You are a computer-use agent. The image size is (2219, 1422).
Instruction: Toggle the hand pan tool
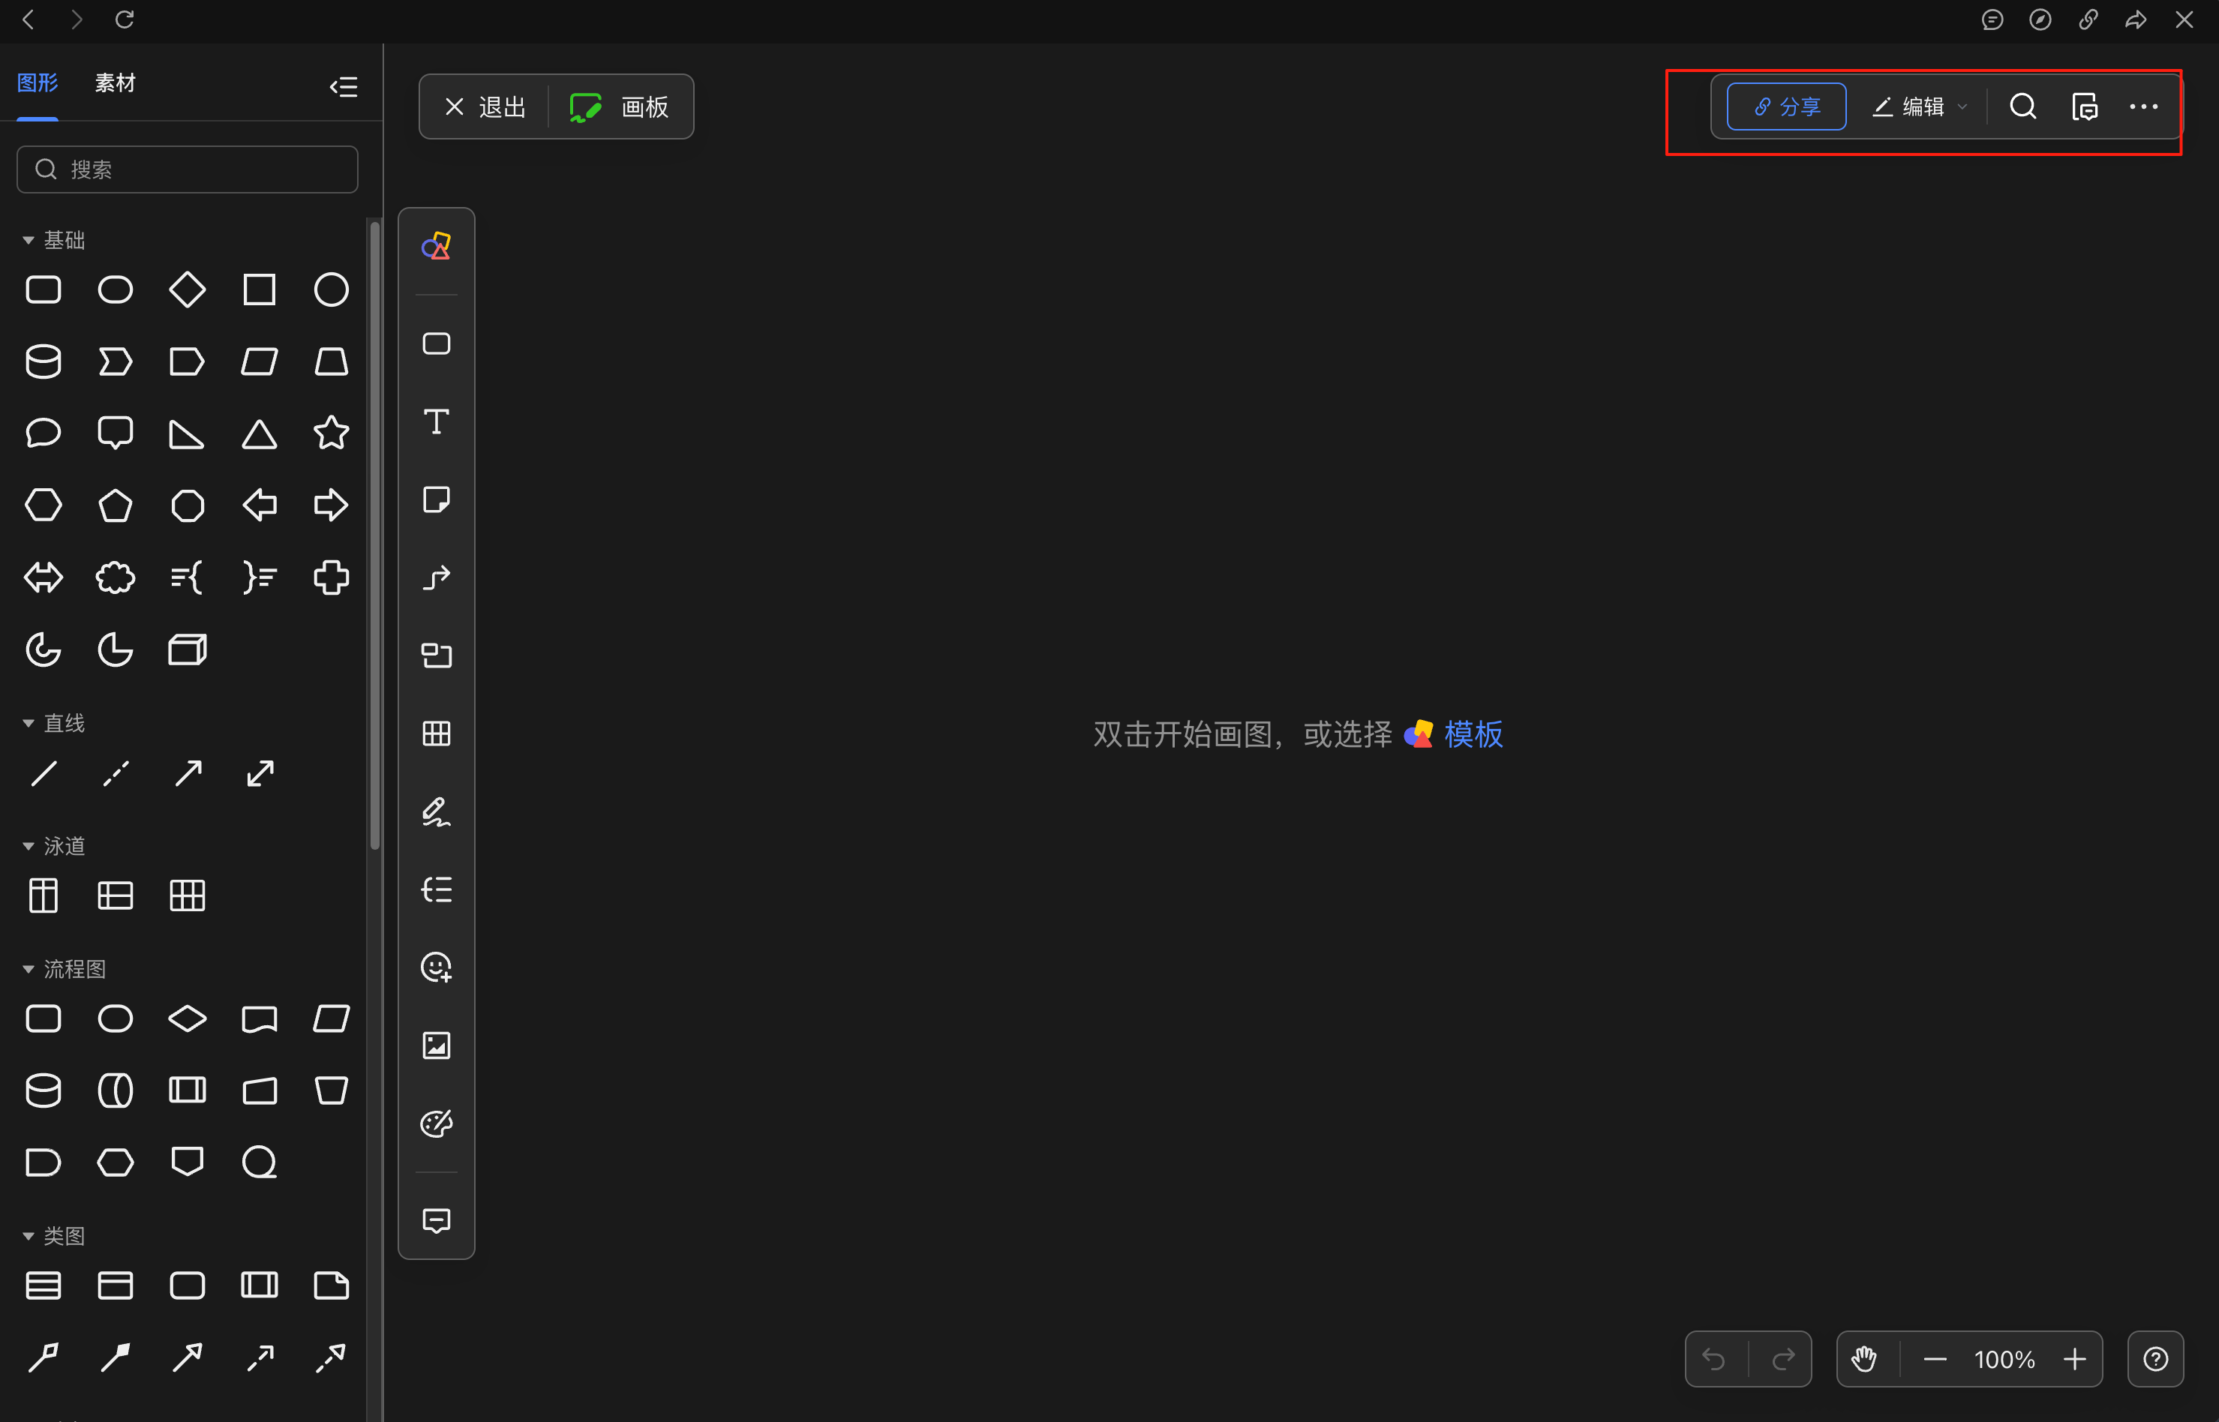click(x=1864, y=1358)
